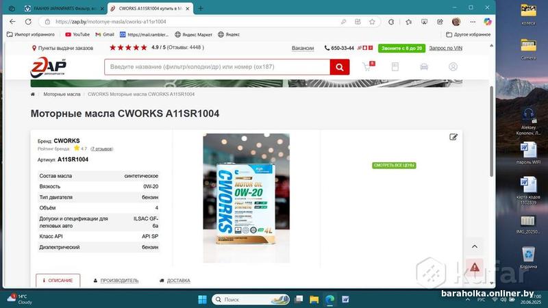
Task: Open the weather widget in taskbar
Action: coord(20,299)
